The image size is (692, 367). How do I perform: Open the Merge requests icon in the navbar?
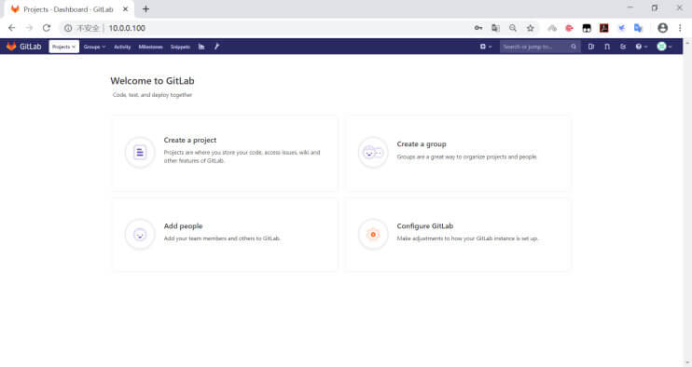[607, 47]
